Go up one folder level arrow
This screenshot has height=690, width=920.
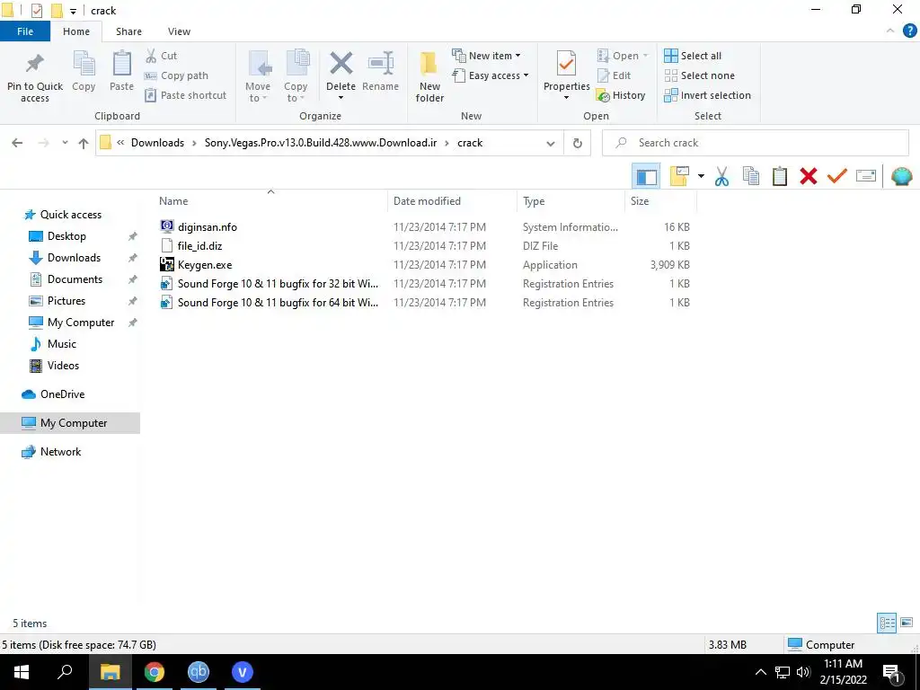click(x=84, y=143)
